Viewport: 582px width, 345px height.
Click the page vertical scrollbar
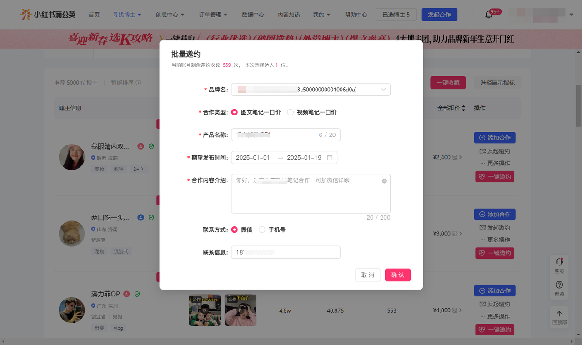[578, 105]
